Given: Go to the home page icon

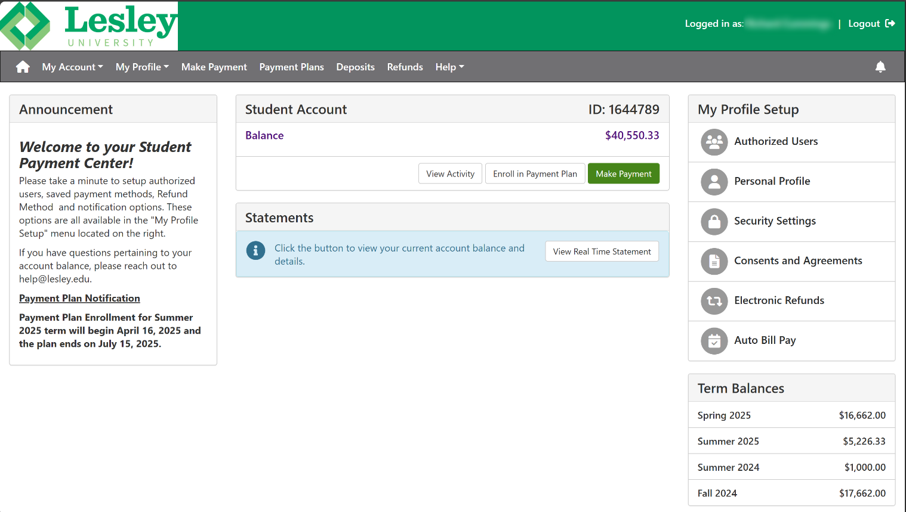Looking at the screenshot, I should coord(23,67).
